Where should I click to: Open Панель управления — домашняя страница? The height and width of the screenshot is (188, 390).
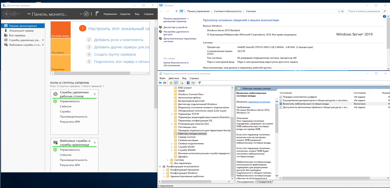coord(176,20)
